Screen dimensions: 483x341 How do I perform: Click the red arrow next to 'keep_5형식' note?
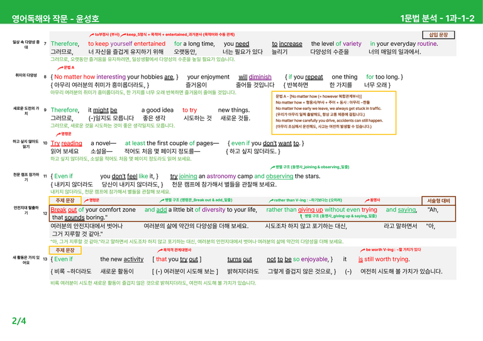[123, 35]
